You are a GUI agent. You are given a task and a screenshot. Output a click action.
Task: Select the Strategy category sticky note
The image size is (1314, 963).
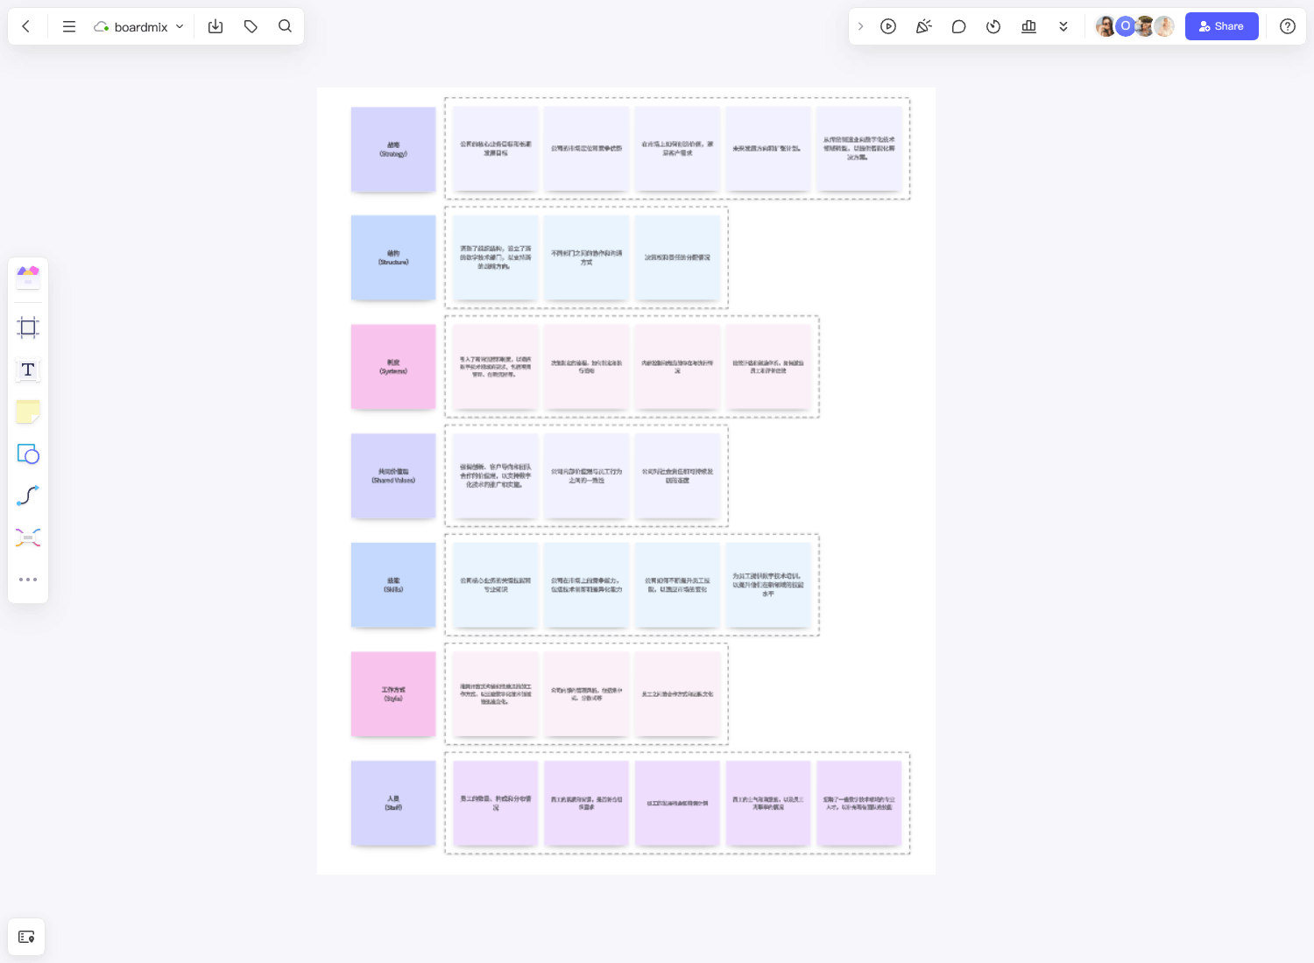point(393,150)
